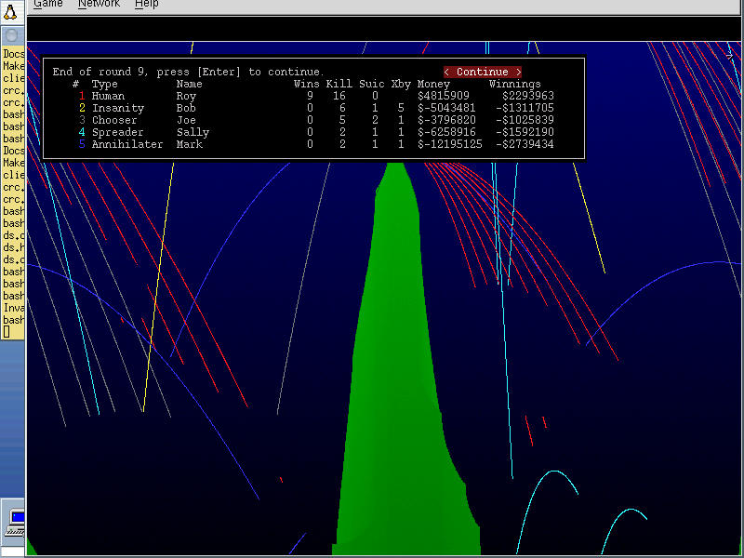744x558 pixels.
Task: Open the Help menu
Action: click(147, 5)
